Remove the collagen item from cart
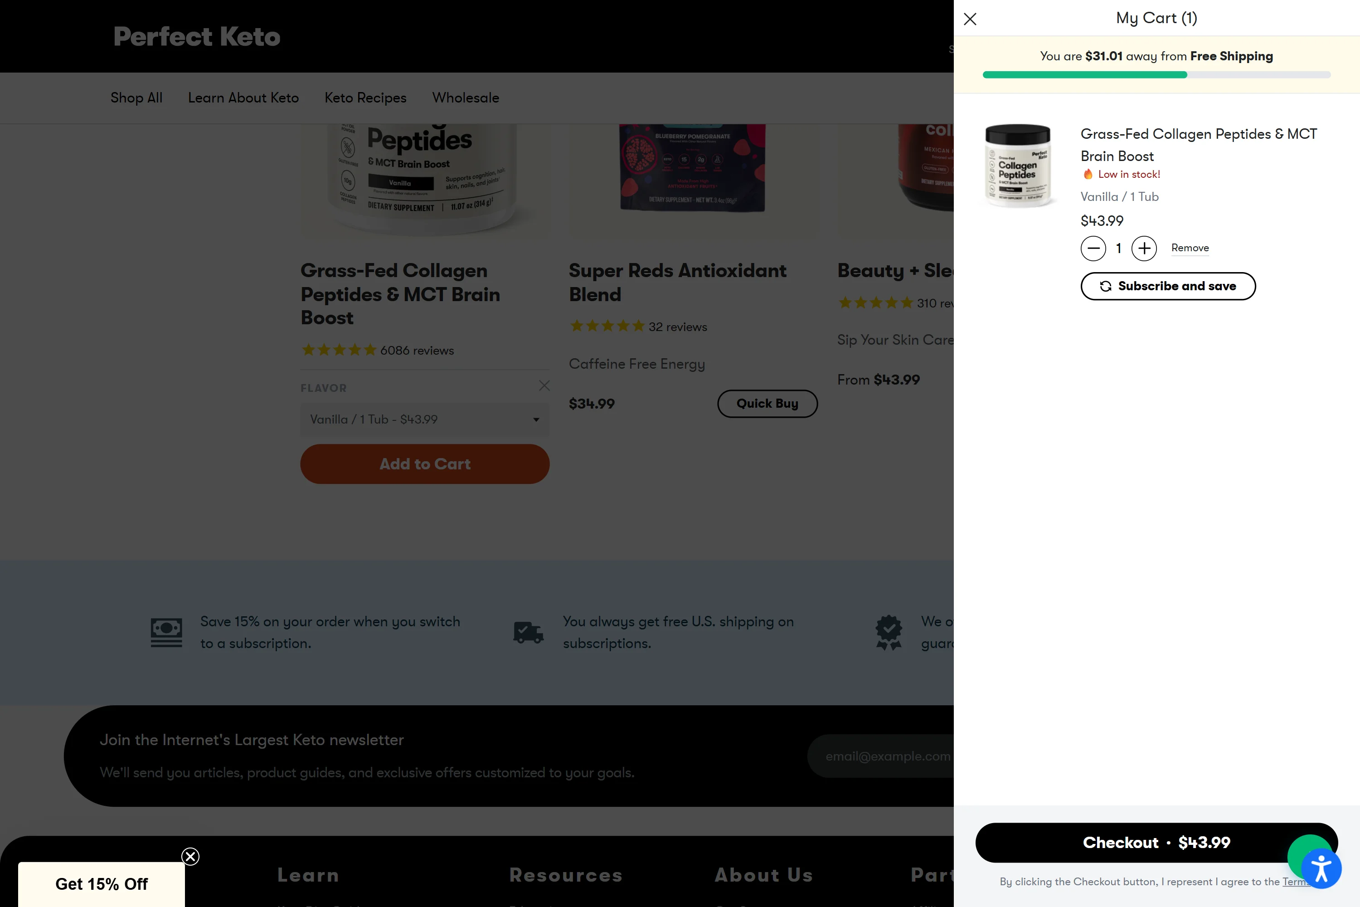 click(1190, 248)
